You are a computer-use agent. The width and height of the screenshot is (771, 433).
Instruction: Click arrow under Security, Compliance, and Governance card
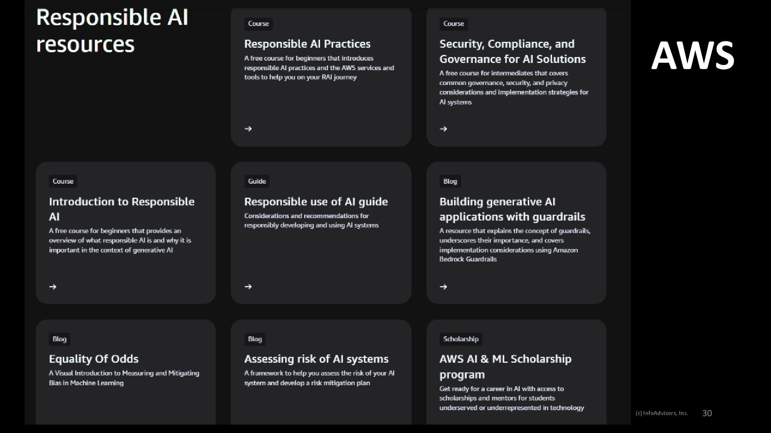pos(443,129)
